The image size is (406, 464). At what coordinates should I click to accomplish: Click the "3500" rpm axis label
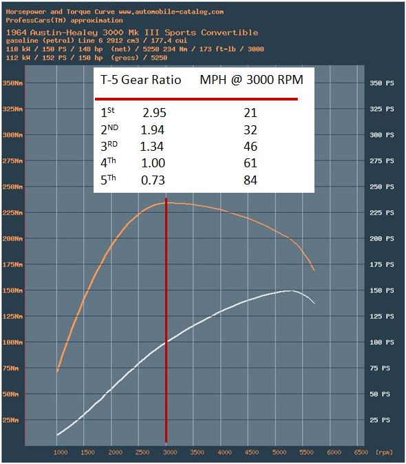(197, 452)
